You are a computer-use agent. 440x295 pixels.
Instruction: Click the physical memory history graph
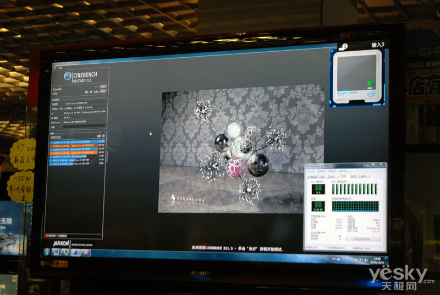pos(355,206)
